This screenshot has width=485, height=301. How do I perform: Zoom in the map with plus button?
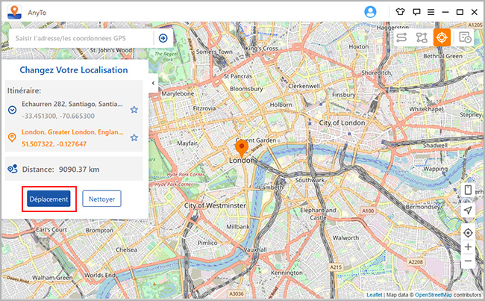[x=468, y=246]
